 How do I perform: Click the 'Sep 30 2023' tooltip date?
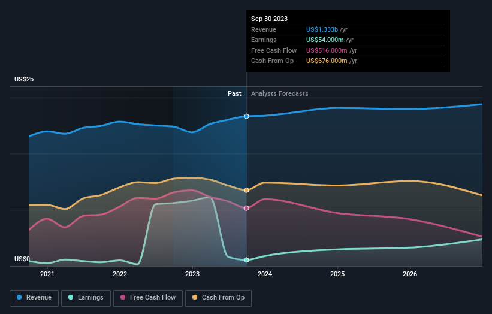tap(269, 19)
